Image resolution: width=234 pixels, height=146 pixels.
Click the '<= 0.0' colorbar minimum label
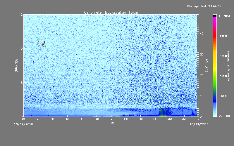click(224, 116)
